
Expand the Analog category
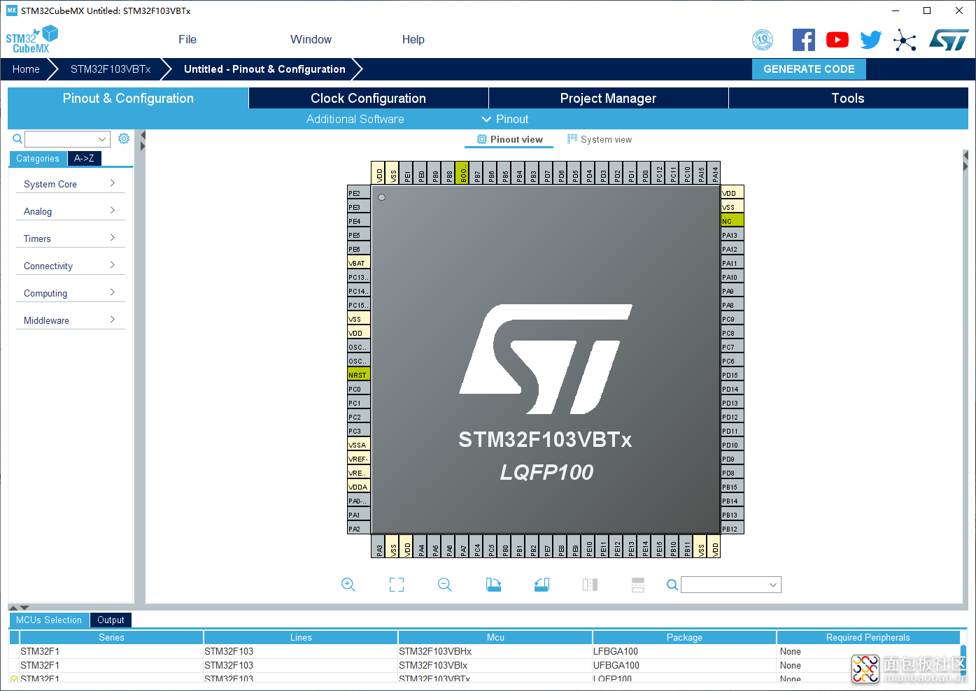click(x=70, y=211)
